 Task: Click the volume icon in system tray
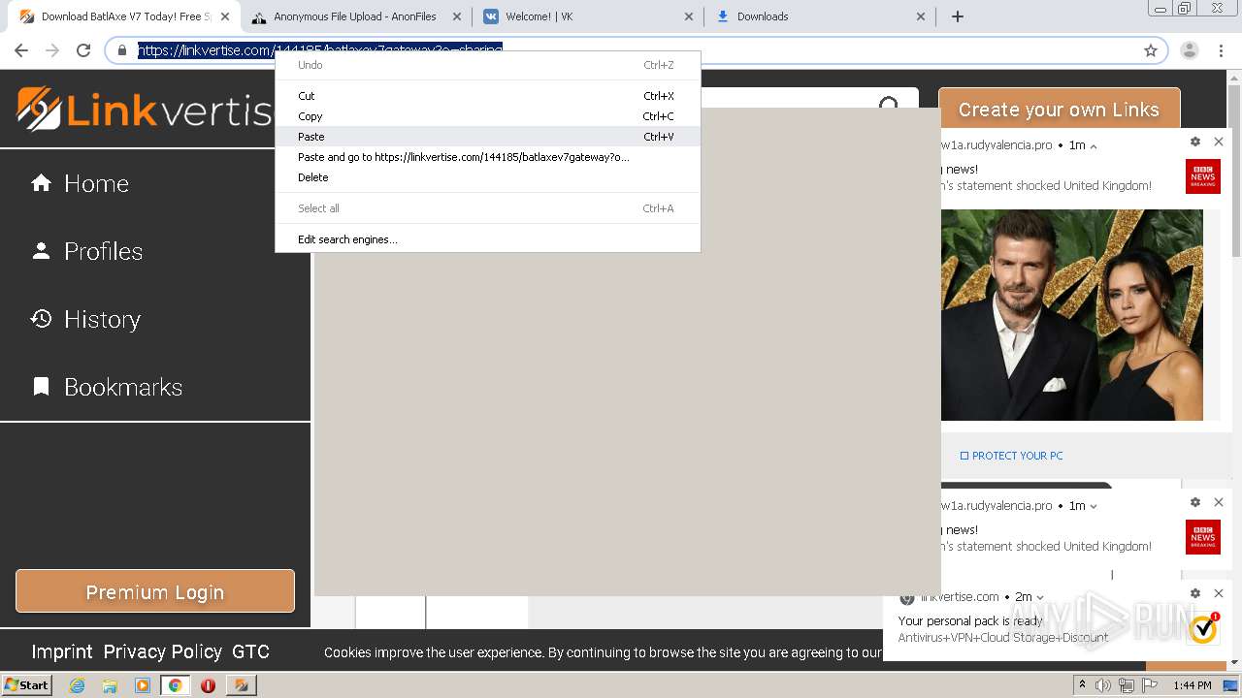(x=1103, y=685)
